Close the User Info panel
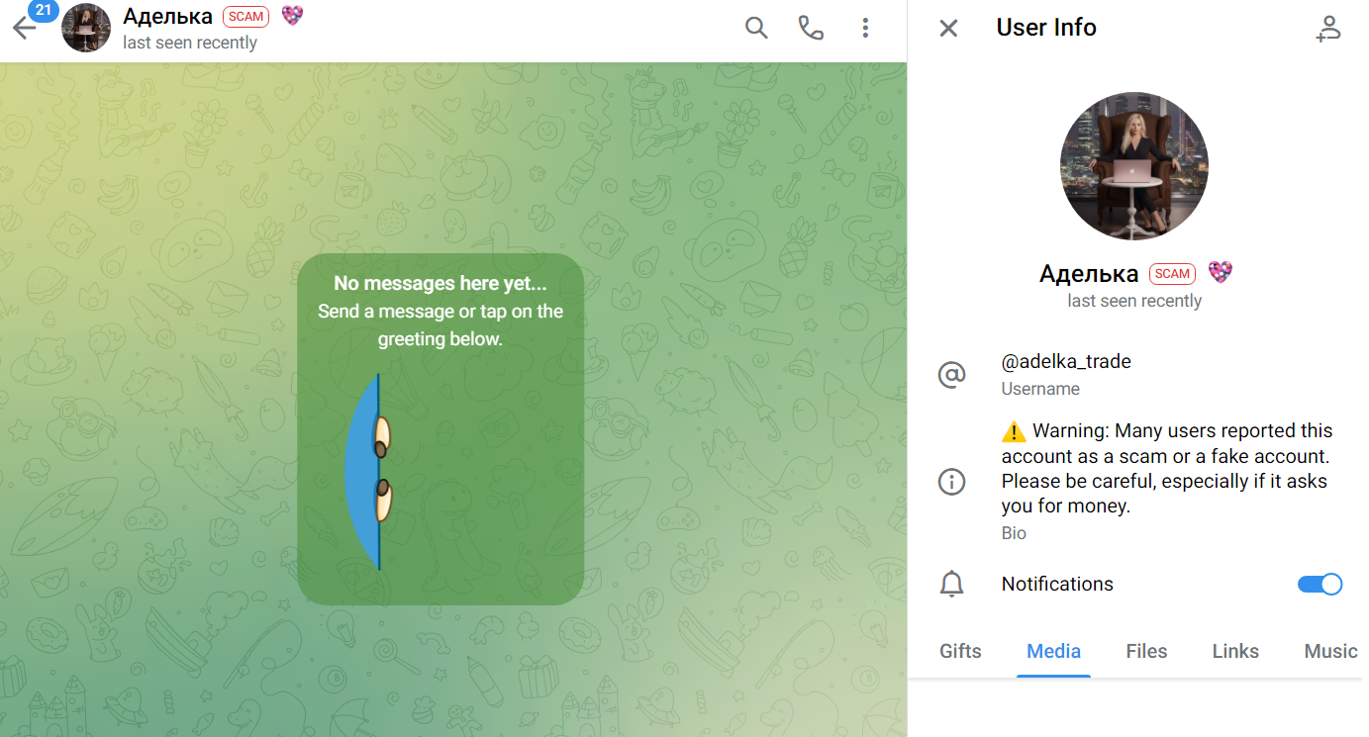 (x=948, y=28)
